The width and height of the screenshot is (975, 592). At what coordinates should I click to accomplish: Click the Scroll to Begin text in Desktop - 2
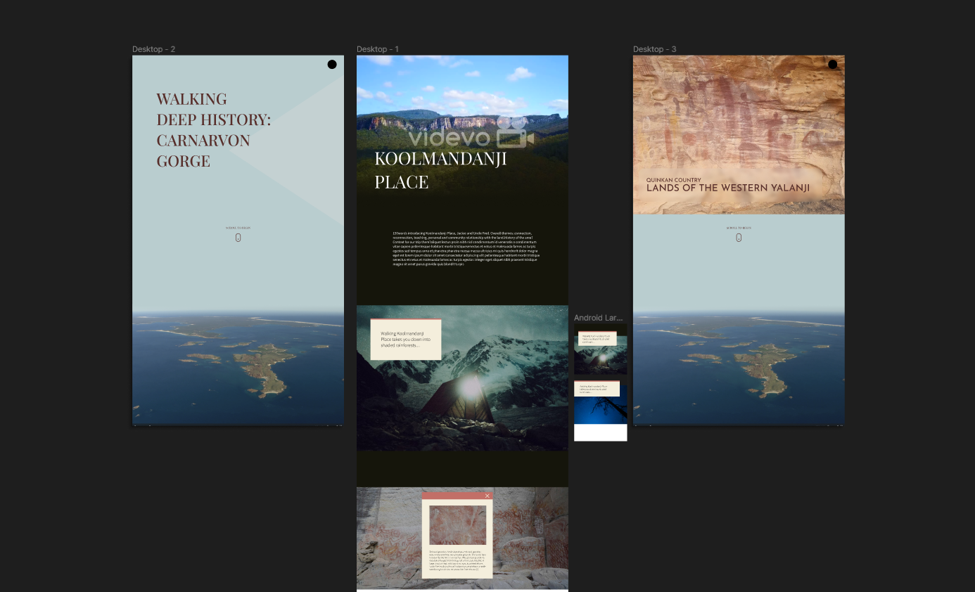click(238, 228)
